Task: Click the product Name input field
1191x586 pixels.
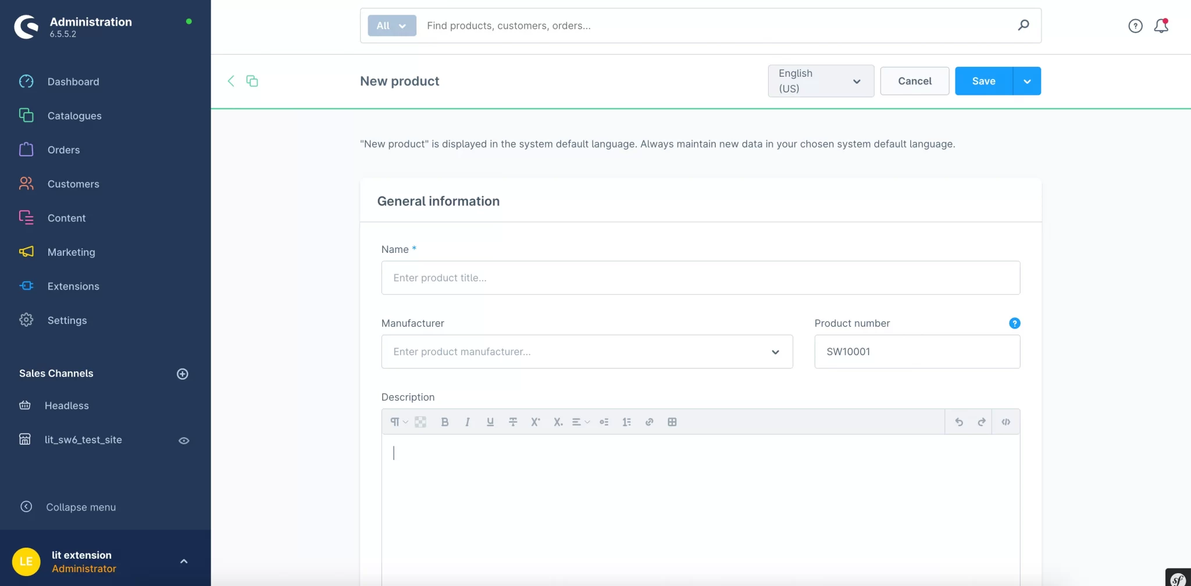Action: click(x=700, y=278)
